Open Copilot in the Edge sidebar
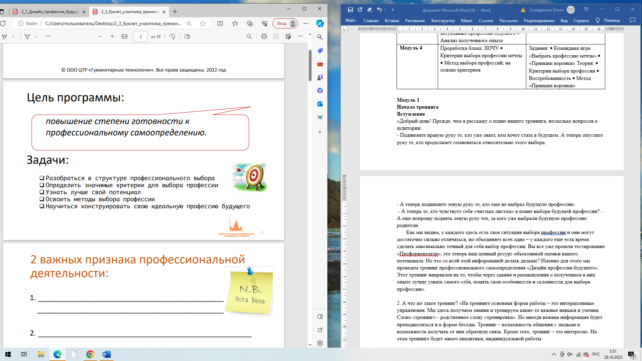Image resolution: width=642 pixels, height=361 pixels. pyautogui.click(x=320, y=23)
